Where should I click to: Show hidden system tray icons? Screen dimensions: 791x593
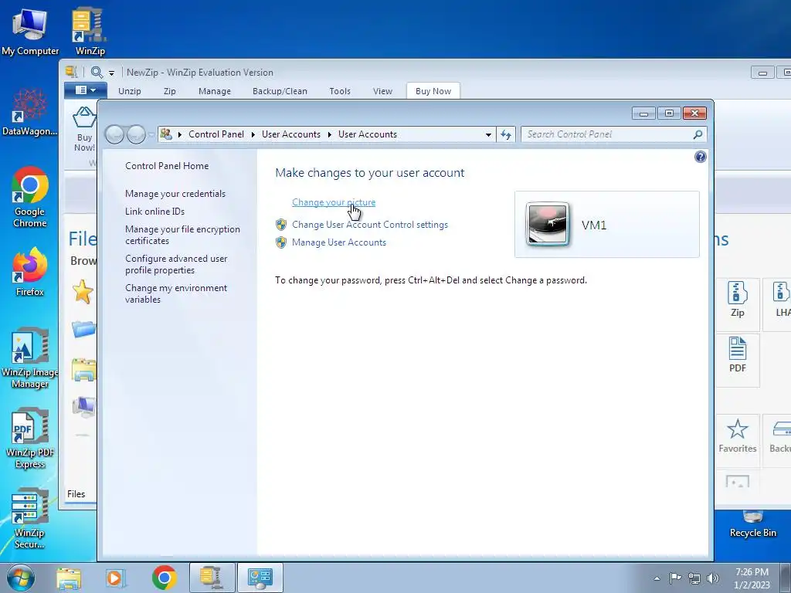pyautogui.click(x=657, y=578)
